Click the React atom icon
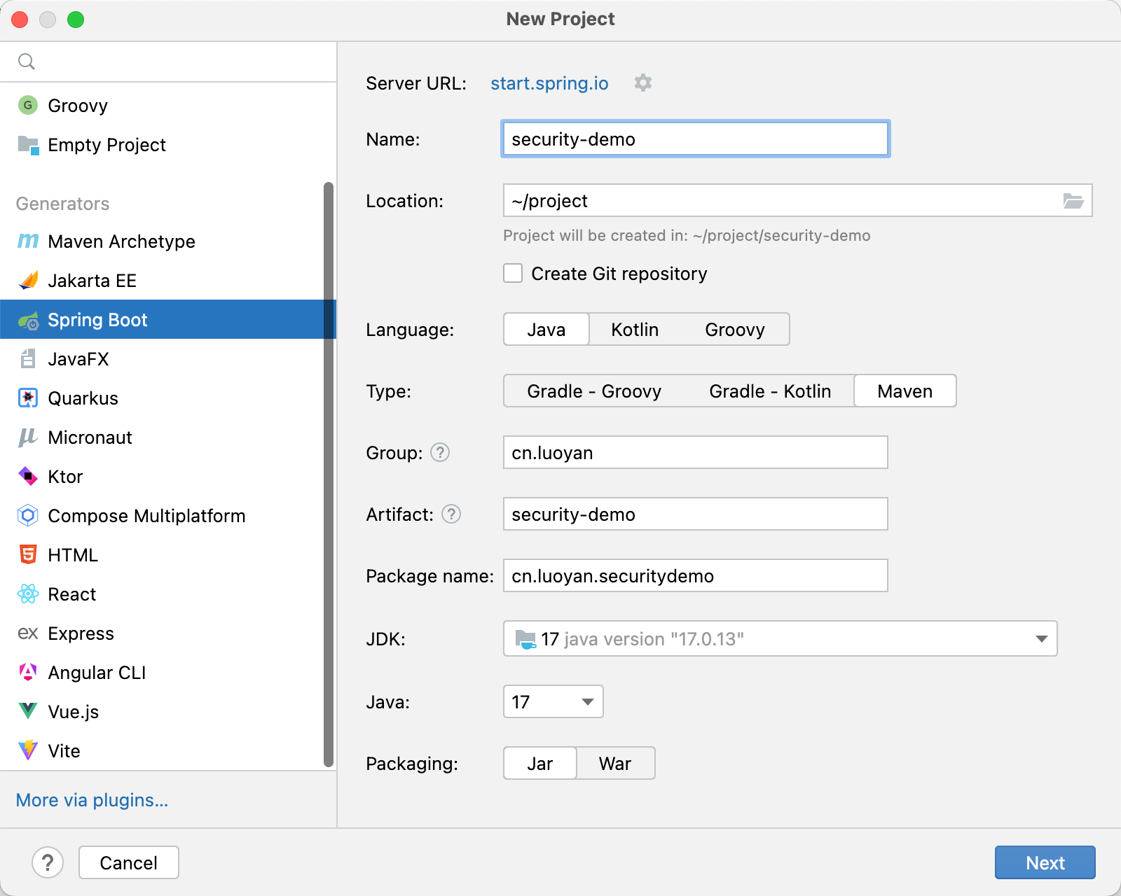The height and width of the screenshot is (896, 1121). coord(28,594)
